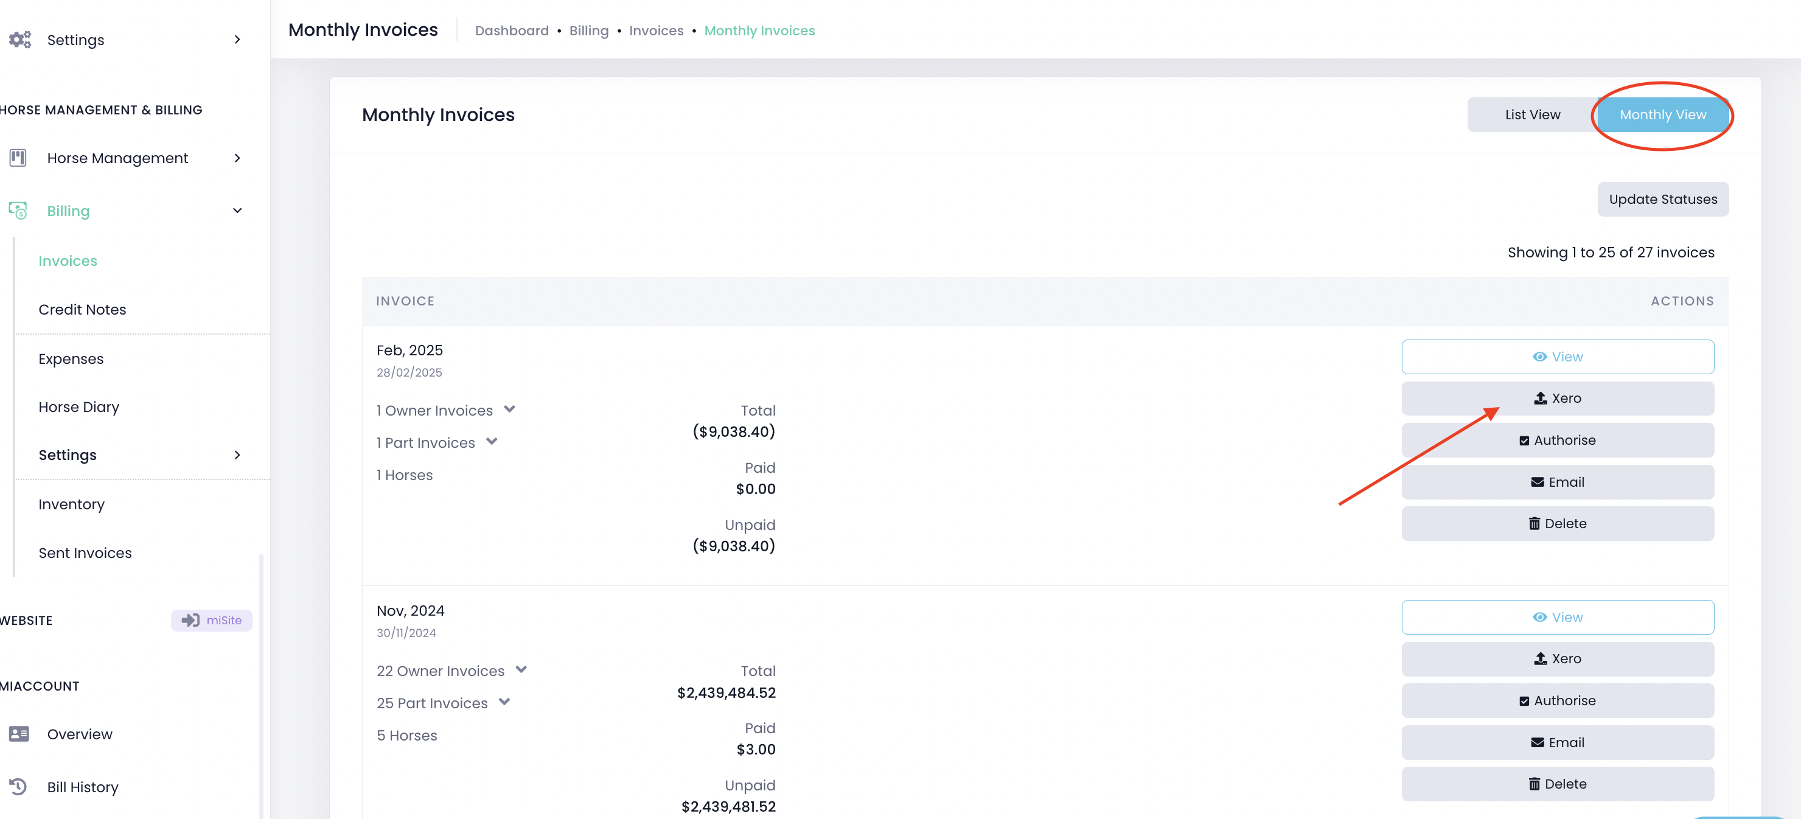Expand 1 Part Invoices for Feb 2025
The width and height of the screenshot is (1801, 819).
coord(492,441)
